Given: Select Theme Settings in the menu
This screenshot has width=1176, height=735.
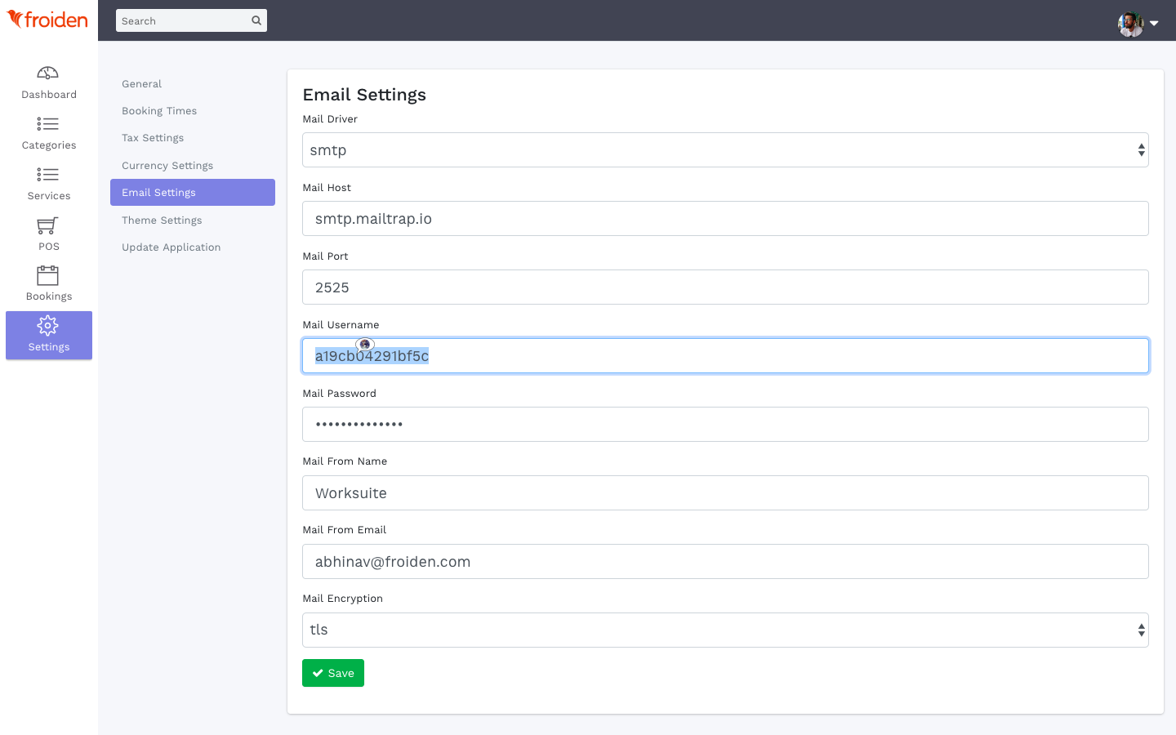Looking at the screenshot, I should point(162,220).
